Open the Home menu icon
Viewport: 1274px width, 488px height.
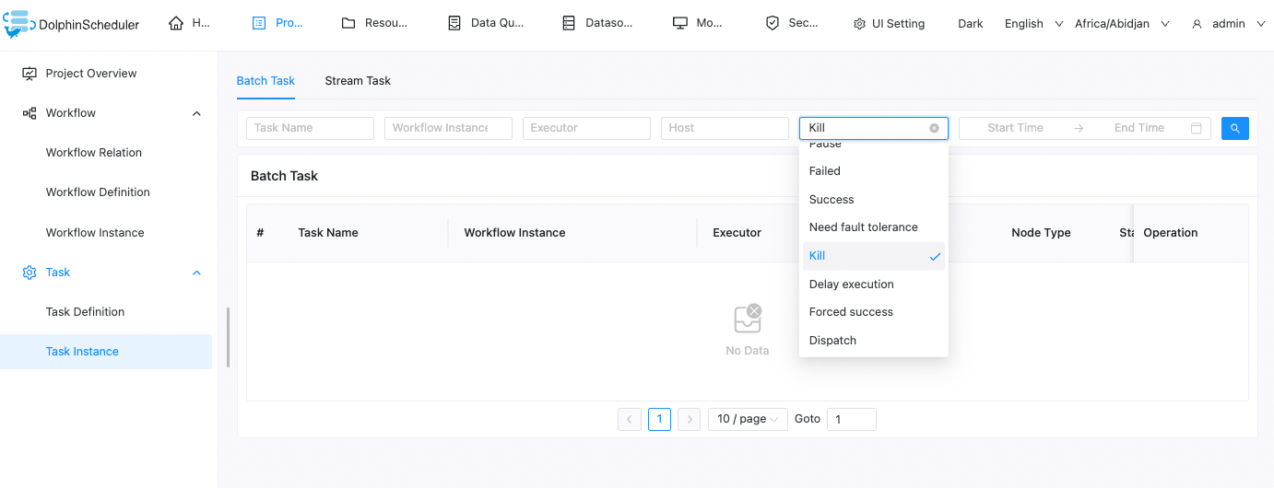176,23
